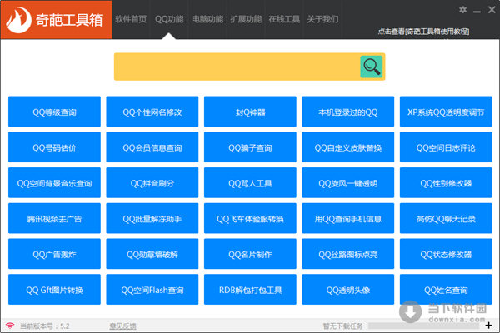Open 本机登录过的QQ
The height and width of the screenshot is (333, 500).
pyautogui.click(x=348, y=112)
